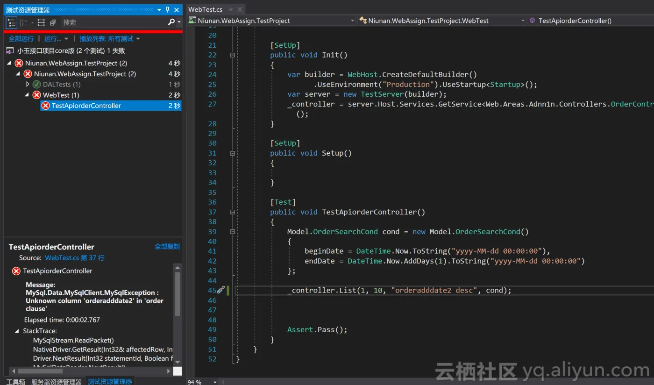Click the magnifier search icon in Test Explorer
This screenshot has height=385, width=654.
[171, 22]
